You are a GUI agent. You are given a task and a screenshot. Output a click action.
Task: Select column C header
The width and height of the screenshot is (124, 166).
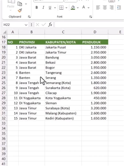63,32
